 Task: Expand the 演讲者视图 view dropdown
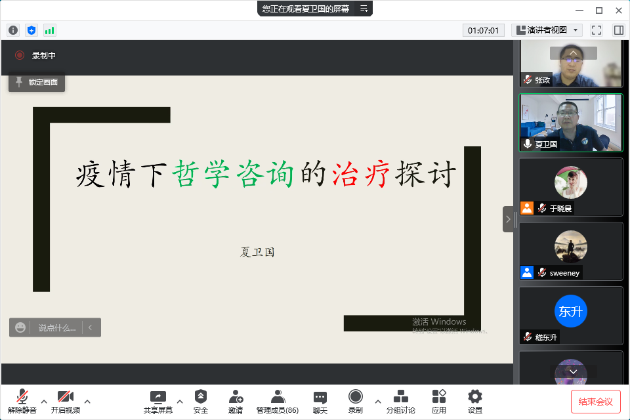pyautogui.click(x=547, y=30)
